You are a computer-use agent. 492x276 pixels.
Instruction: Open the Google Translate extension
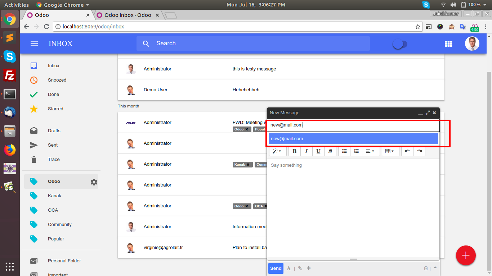(x=463, y=27)
